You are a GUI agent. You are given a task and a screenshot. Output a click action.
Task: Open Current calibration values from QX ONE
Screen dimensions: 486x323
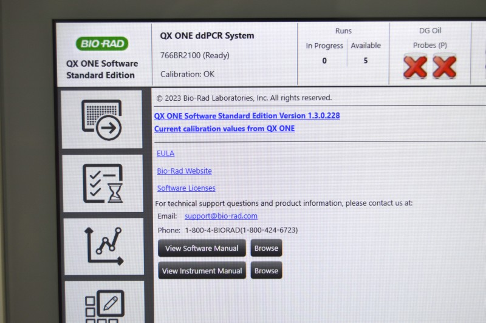click(224, 129)
